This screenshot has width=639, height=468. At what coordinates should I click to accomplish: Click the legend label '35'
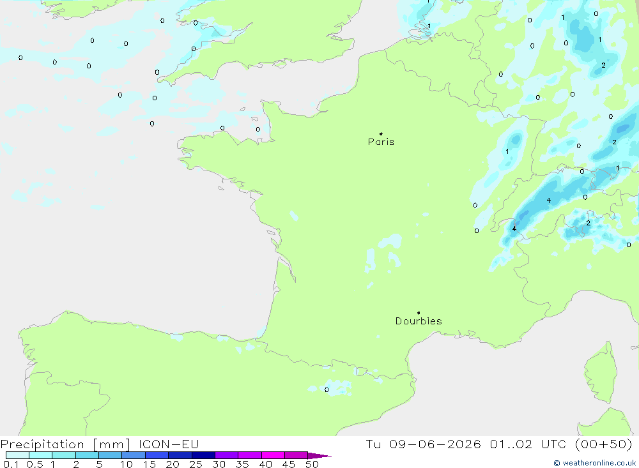pyautogui.click(x=242, y=464)
